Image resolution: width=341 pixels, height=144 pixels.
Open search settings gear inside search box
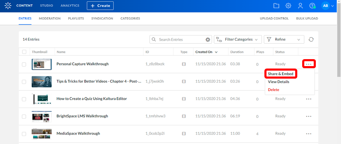coord(208,40)
